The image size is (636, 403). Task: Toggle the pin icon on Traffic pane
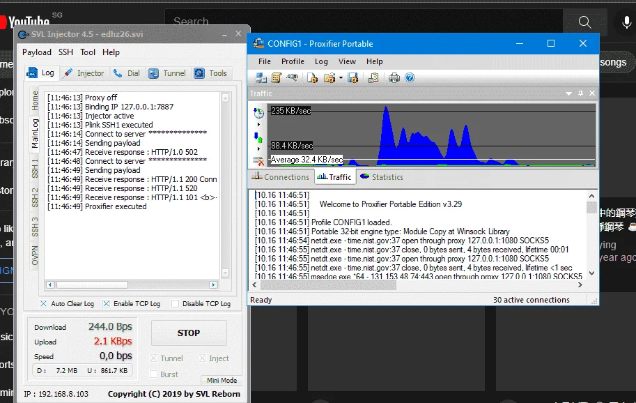pyautogui.click(x=580, y=93)
